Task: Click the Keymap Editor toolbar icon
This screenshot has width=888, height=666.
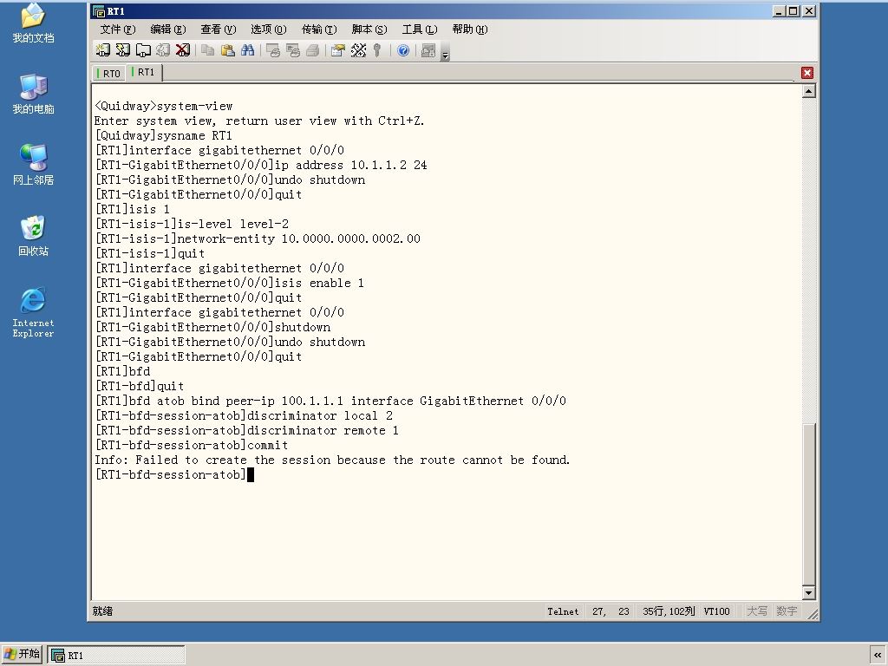Action: click(x=358, y=50)
